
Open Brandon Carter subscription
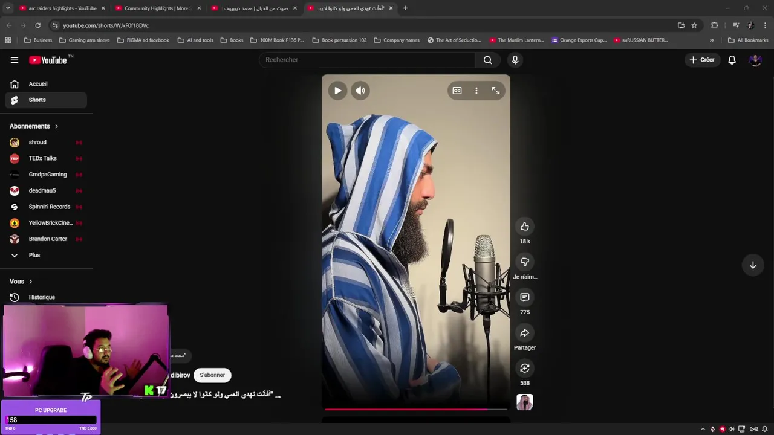tap(46, 239)
